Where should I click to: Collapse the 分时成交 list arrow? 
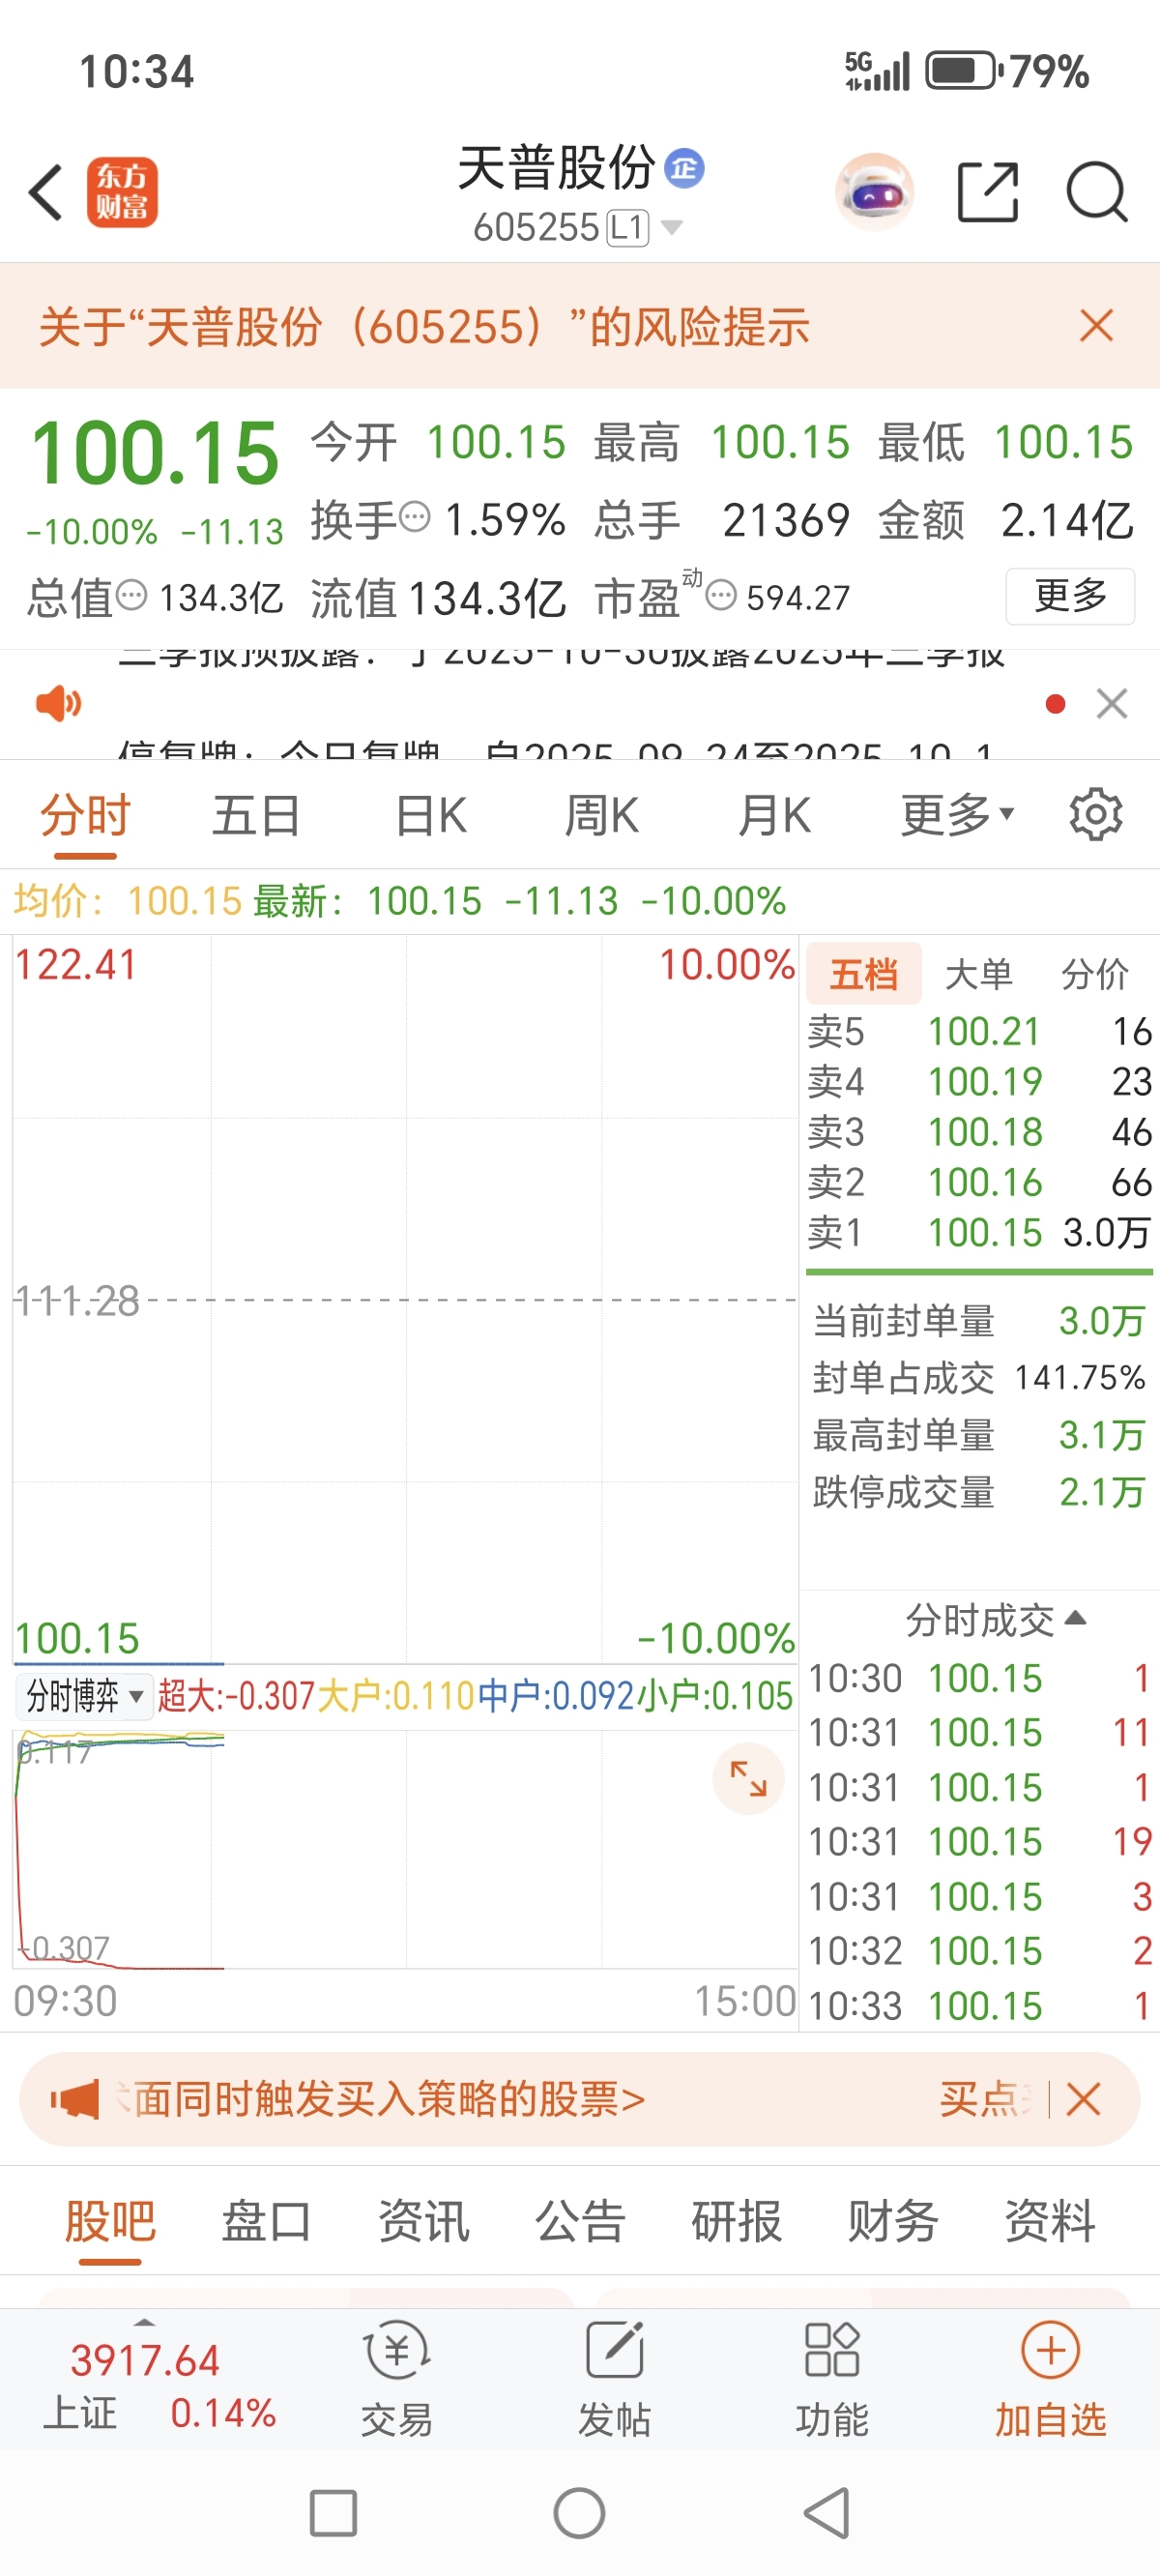[1076, 1618]
